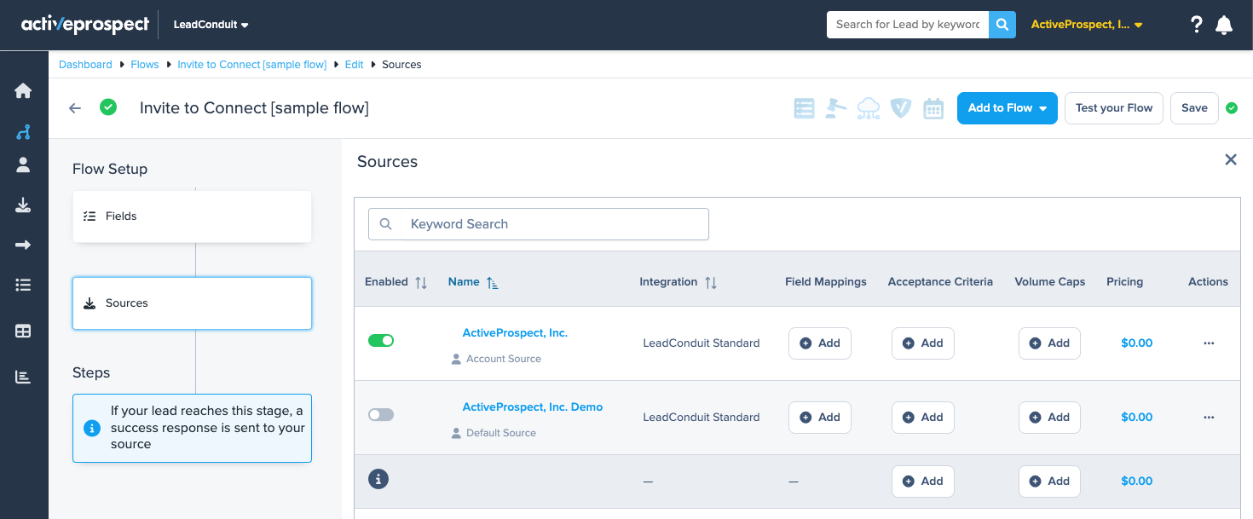Click the notifications bell icon

pos(1224,25)
